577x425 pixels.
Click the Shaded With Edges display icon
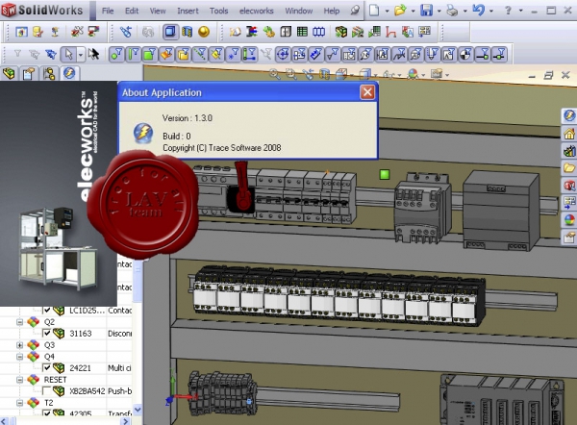pos(170,32)
